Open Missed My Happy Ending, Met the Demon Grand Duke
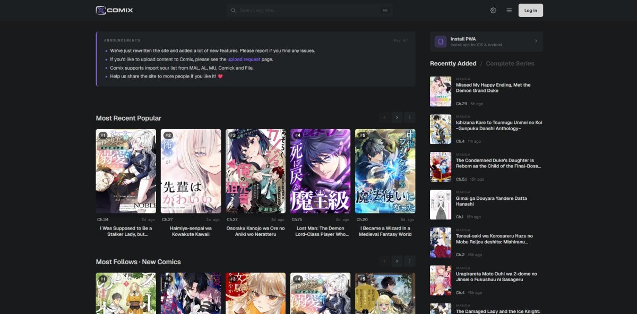 [493, 88]
